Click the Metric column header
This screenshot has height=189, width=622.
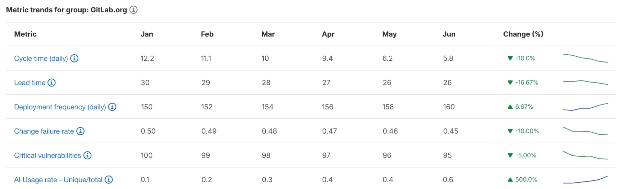25,34
